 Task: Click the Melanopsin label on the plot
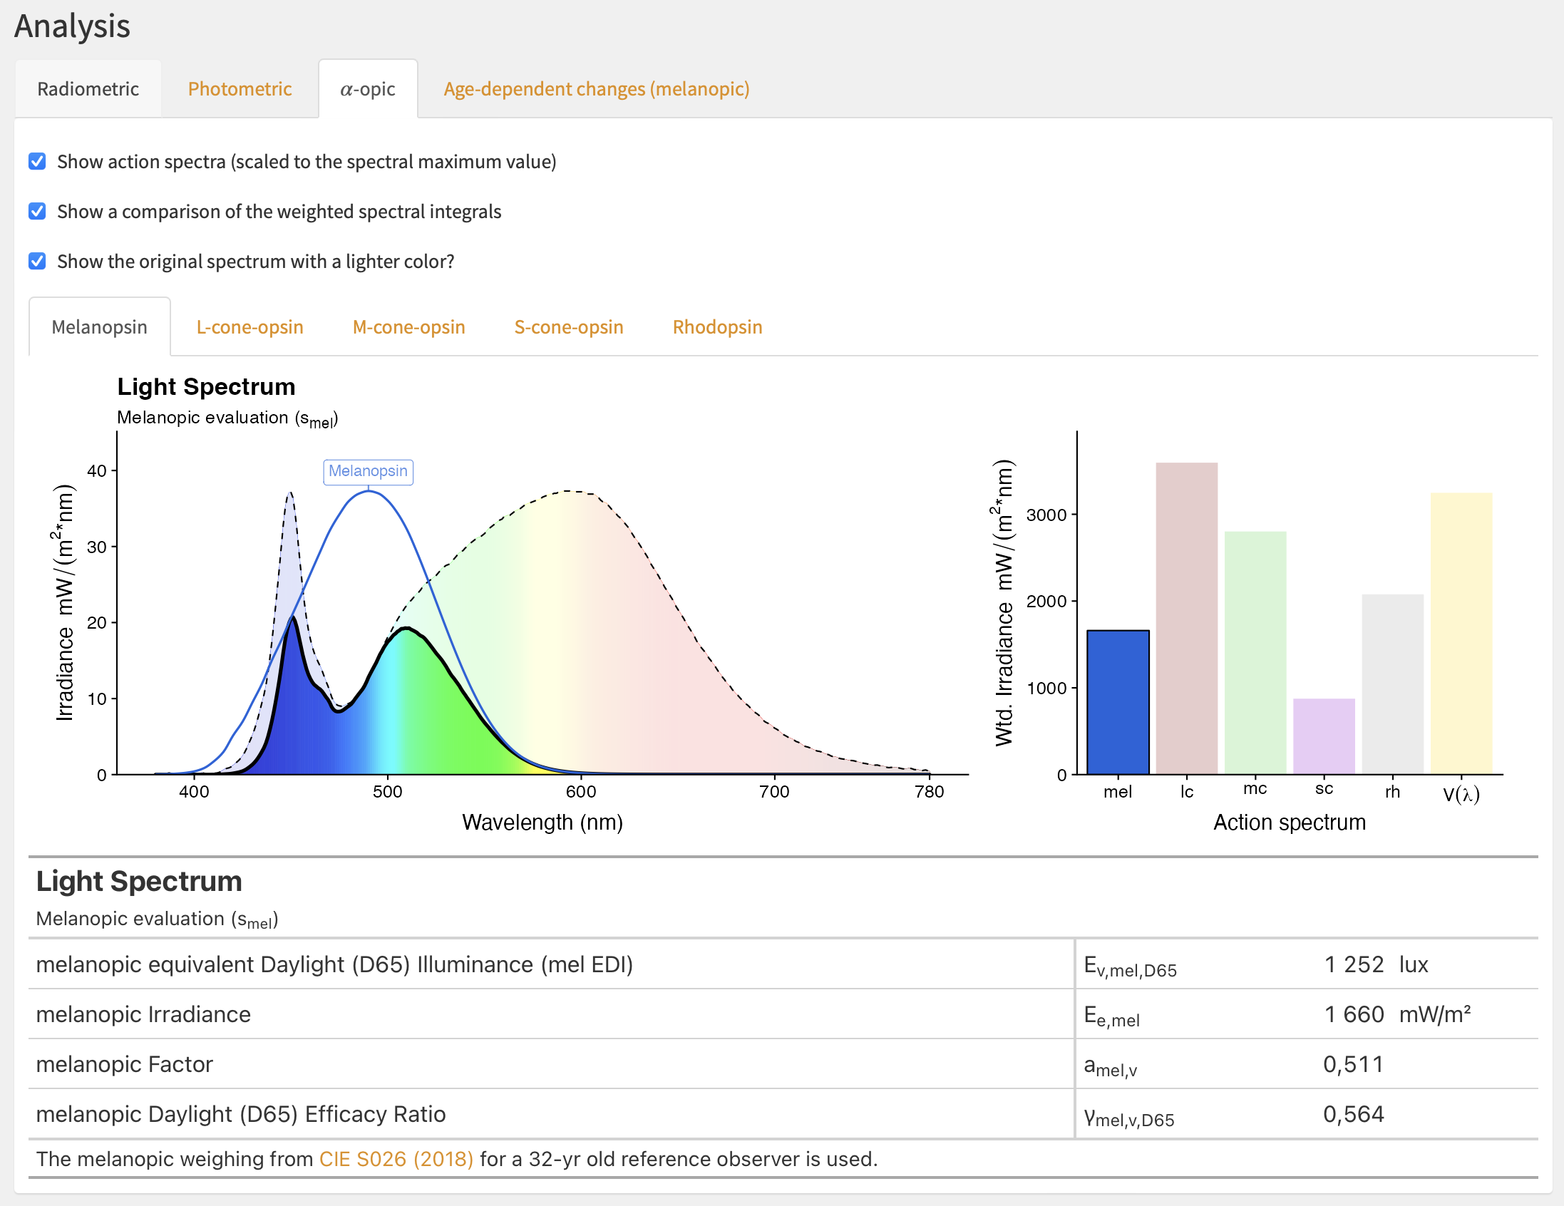click(x=367, y=471)
